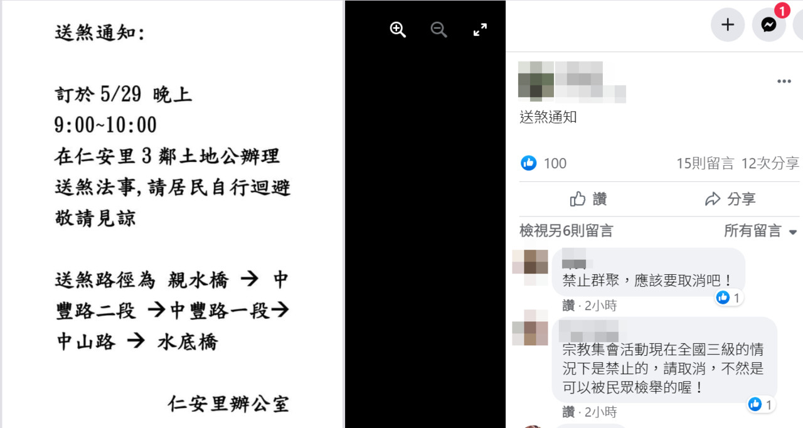View 6 more comments link
Viewport: 803px width, 428px height.
[x=566, y=231]
